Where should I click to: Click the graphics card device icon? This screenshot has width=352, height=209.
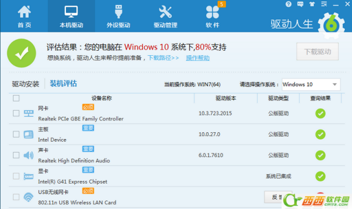point(29,176)
